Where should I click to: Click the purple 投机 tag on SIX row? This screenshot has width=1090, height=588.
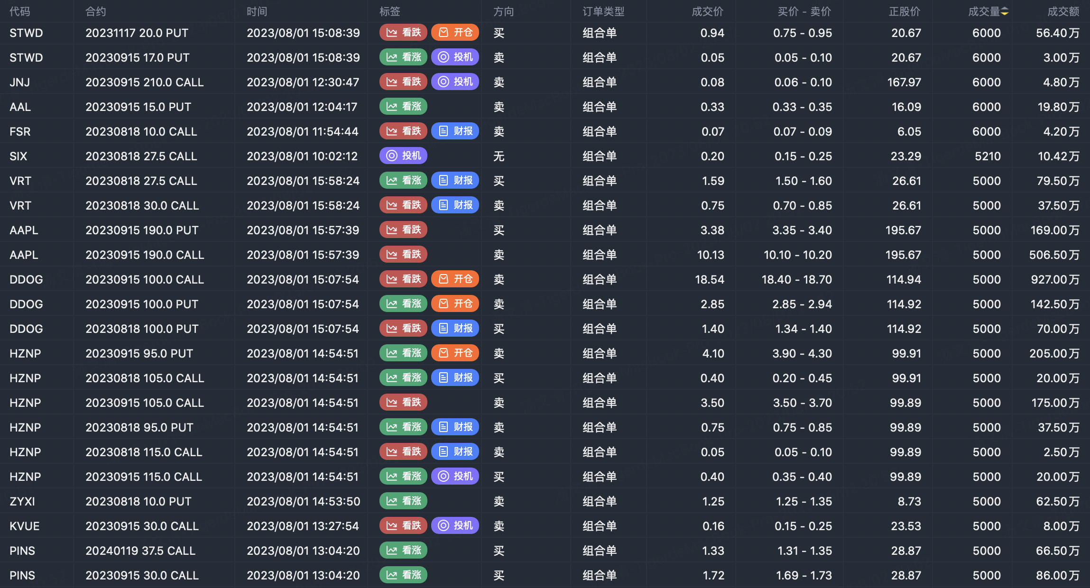[403, 156]
